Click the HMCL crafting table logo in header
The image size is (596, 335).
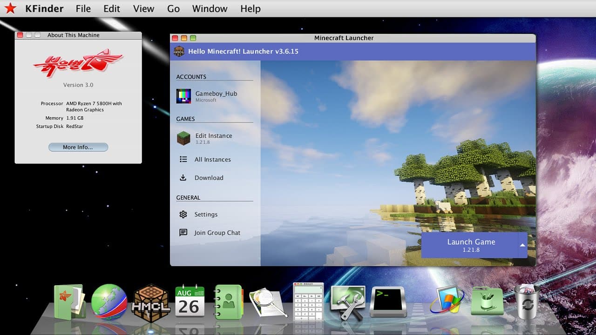[x=179, y=51]
